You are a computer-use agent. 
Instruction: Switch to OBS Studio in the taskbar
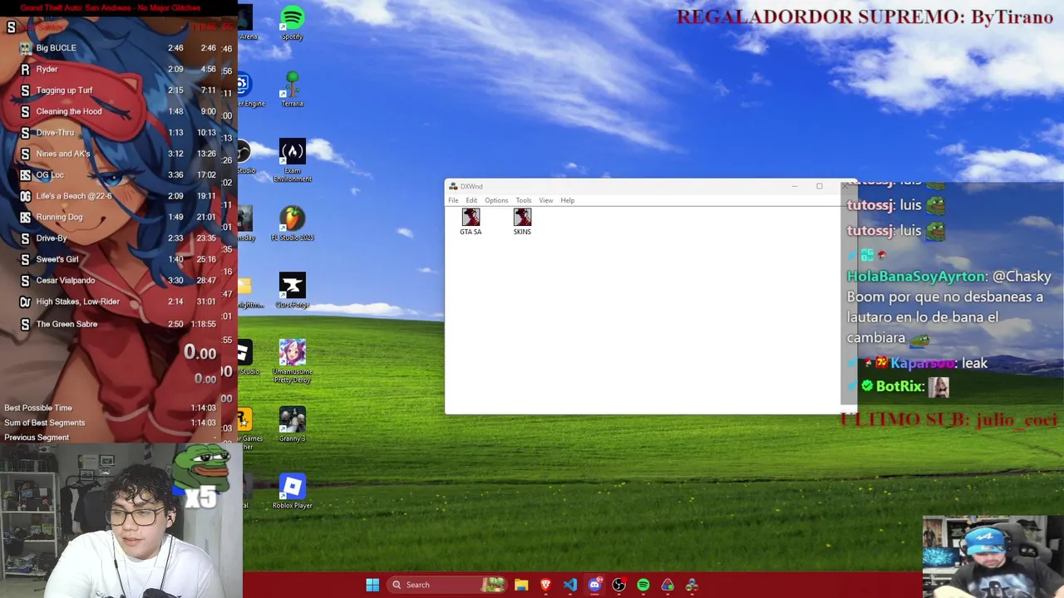point(618,585)
